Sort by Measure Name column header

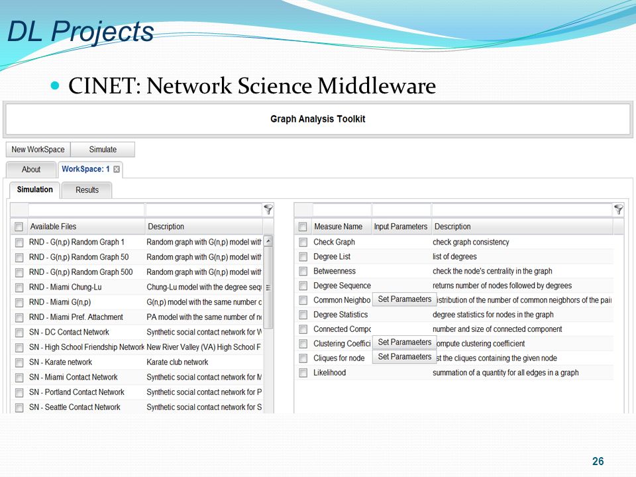pos(342,227)
